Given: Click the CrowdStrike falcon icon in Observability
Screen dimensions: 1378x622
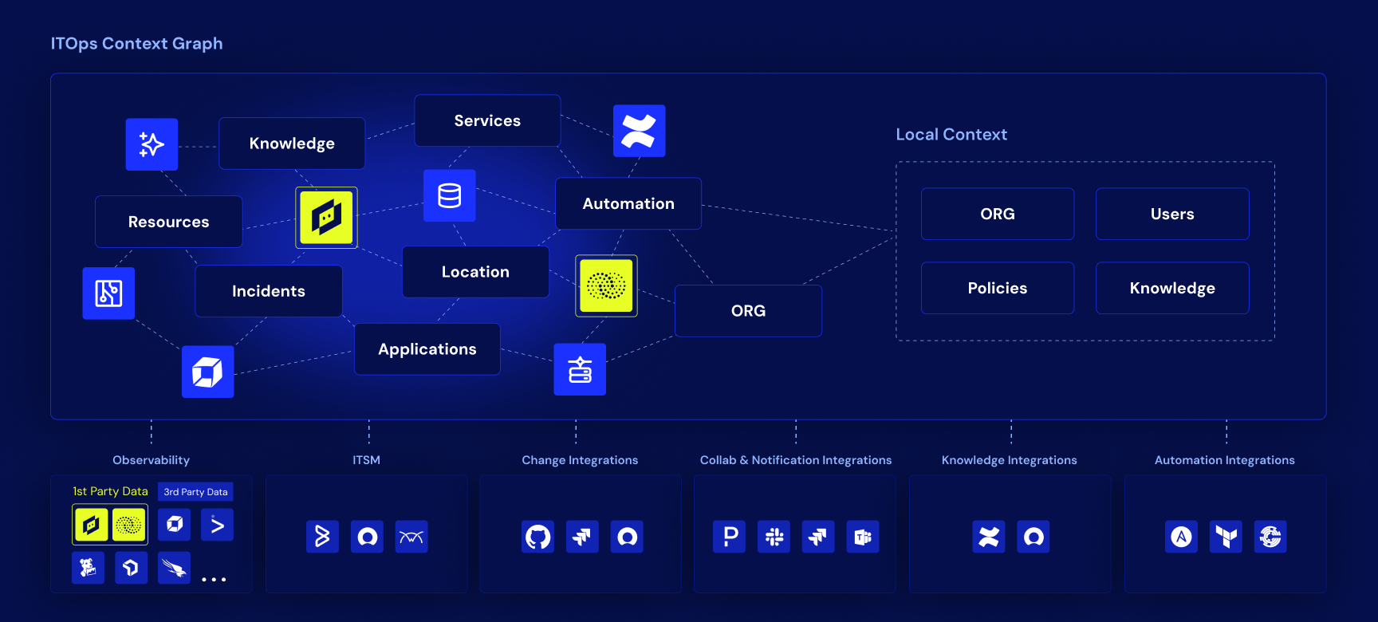Looking at the screenshot, I should [174, 568].
